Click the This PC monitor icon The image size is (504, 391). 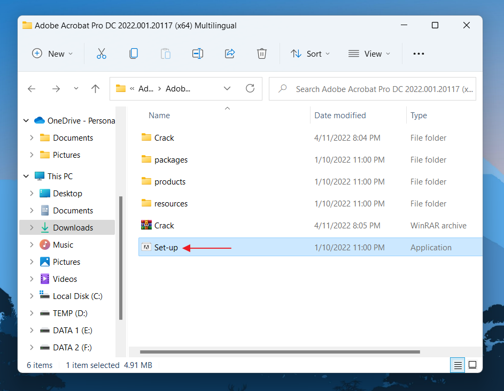[39, 176]
